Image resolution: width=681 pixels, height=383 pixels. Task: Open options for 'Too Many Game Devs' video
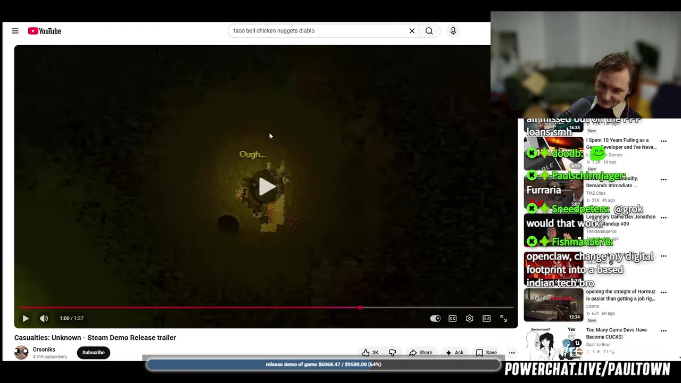pos(663,331)
